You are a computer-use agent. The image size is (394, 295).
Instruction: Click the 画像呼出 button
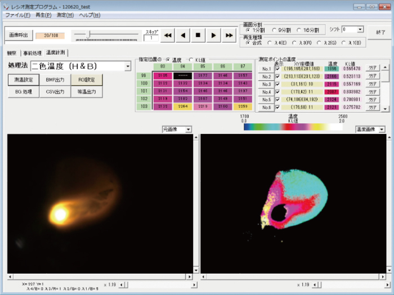19,35
